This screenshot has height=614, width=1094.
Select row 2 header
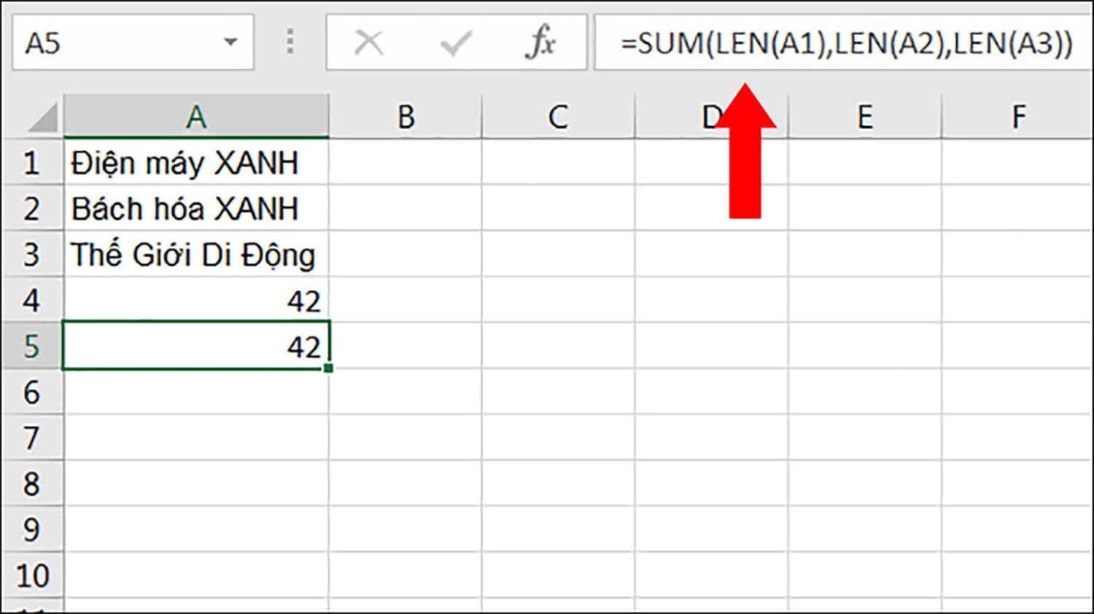(31, 208)
